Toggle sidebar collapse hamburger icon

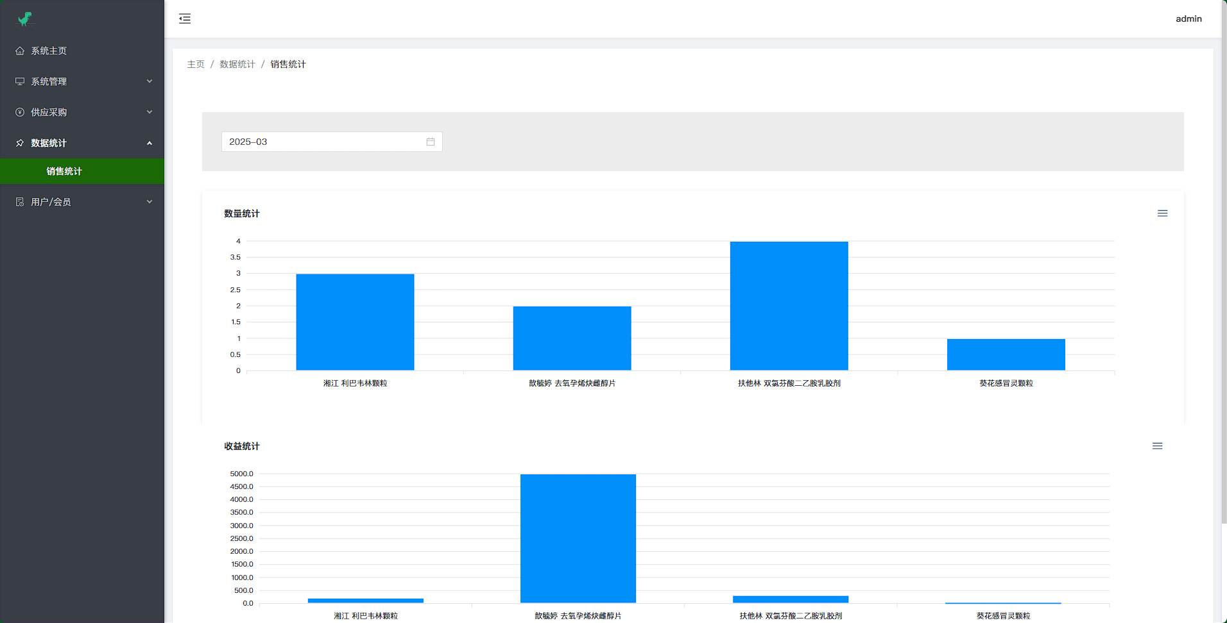point(185,19)
